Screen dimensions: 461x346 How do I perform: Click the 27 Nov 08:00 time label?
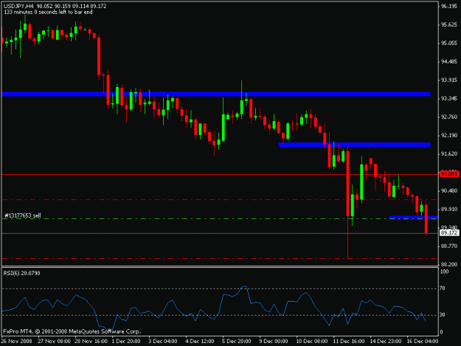point(54,341)
